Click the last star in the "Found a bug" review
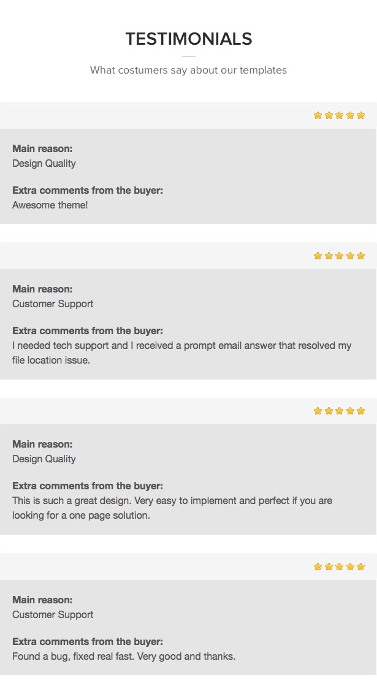377x691 pixels. pyautogui.click(x=360, y=567)
